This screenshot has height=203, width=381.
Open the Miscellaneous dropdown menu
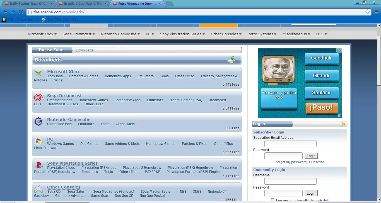tap(296, 34)
